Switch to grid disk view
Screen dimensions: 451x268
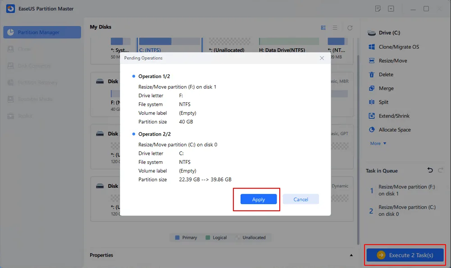coord(323,27)
